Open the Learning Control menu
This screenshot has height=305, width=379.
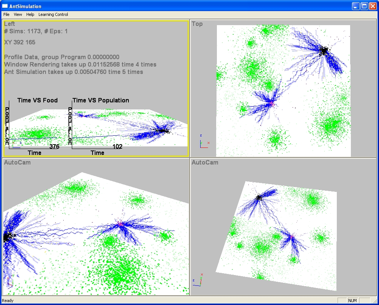53,14
